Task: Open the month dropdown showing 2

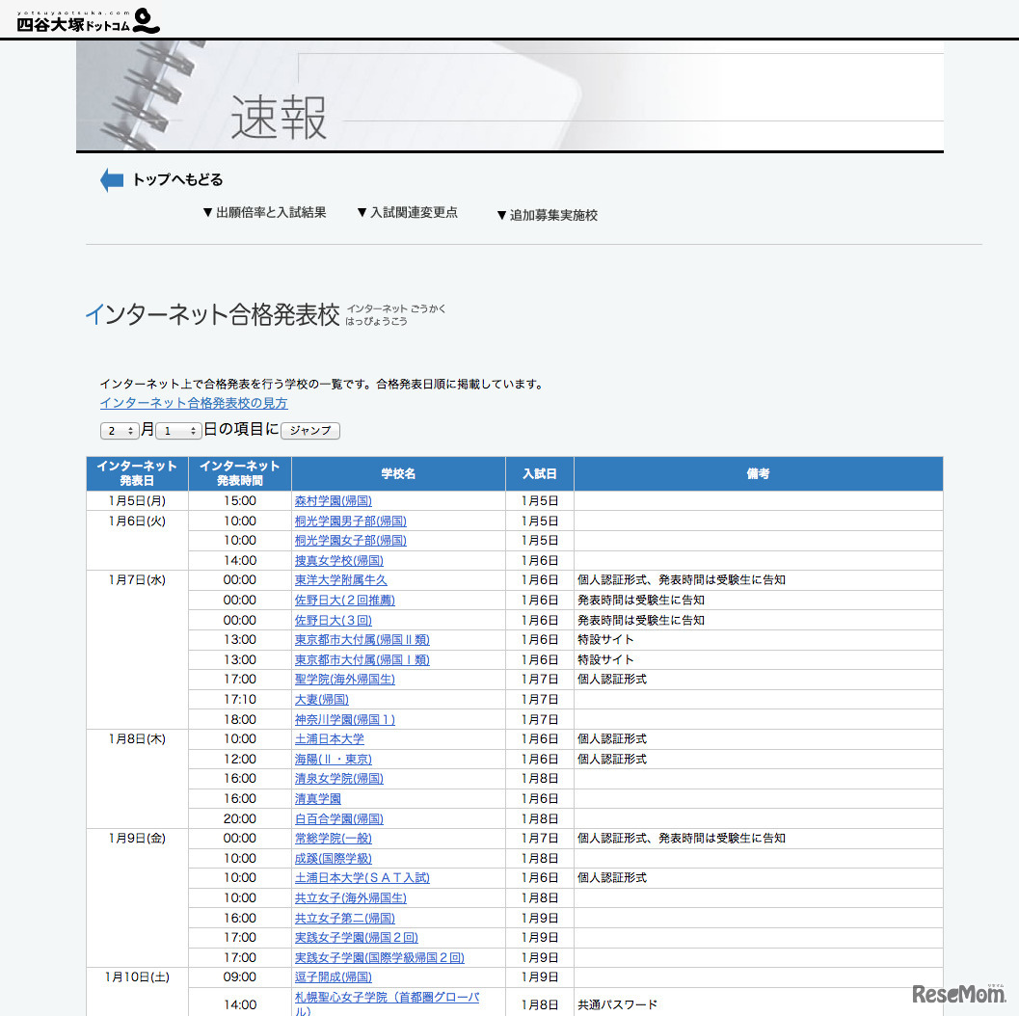Action: point(119,431)
